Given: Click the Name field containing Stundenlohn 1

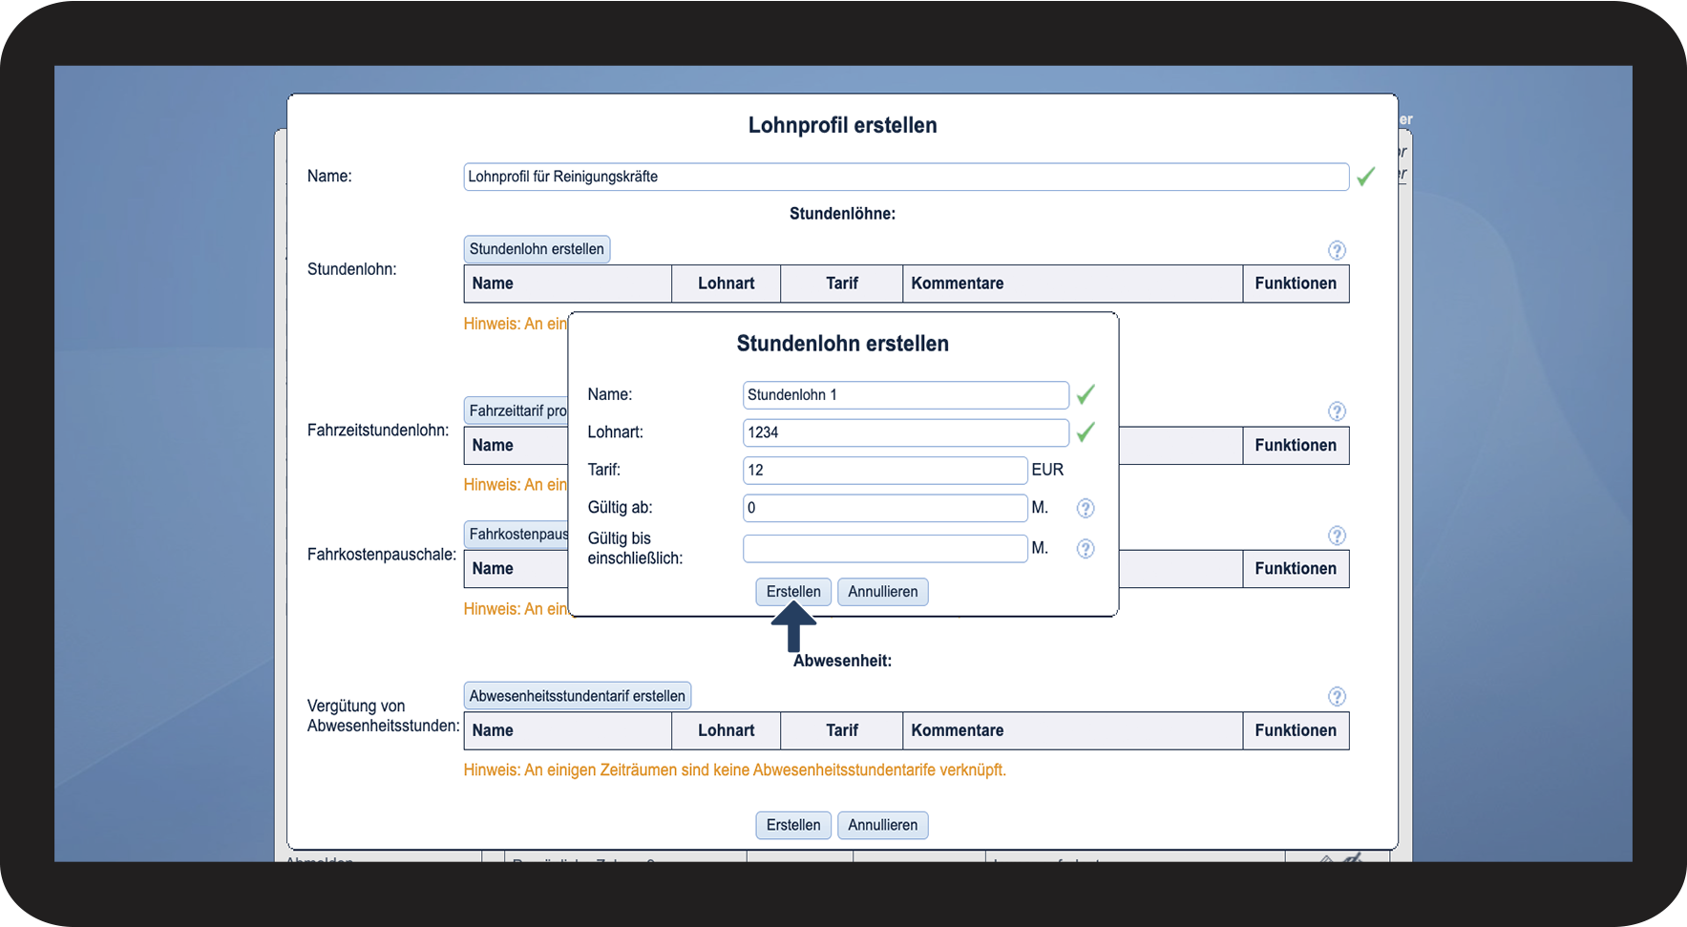Looking at the screenshot, I should 905,395.
